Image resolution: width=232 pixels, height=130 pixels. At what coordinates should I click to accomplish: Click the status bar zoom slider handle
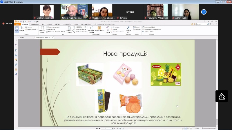(x=209, y=129)
